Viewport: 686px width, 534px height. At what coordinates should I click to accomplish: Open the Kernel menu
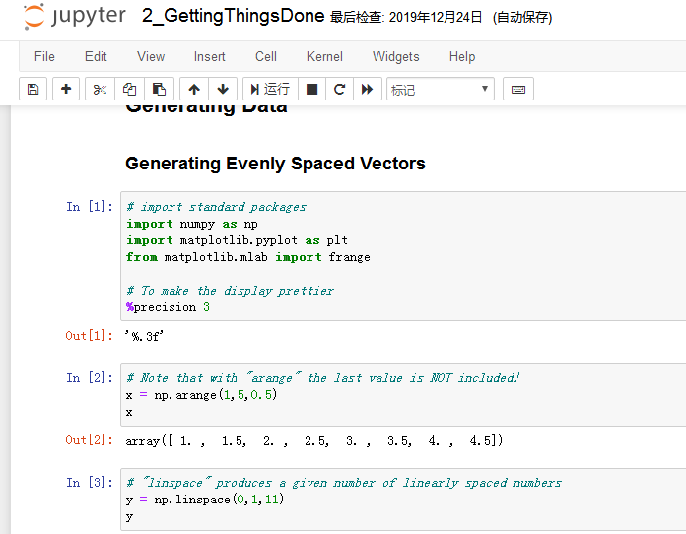(x=324, y=56)
